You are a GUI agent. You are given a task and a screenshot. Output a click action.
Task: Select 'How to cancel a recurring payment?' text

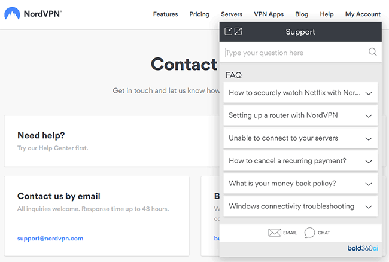(x=287, y=161)
